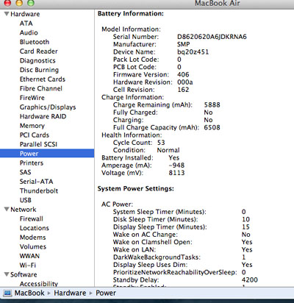Image resolution: width=294 pixels, height=303 pixels.
Task: Collapse the Network disclosure triangle
Action: 7,209
